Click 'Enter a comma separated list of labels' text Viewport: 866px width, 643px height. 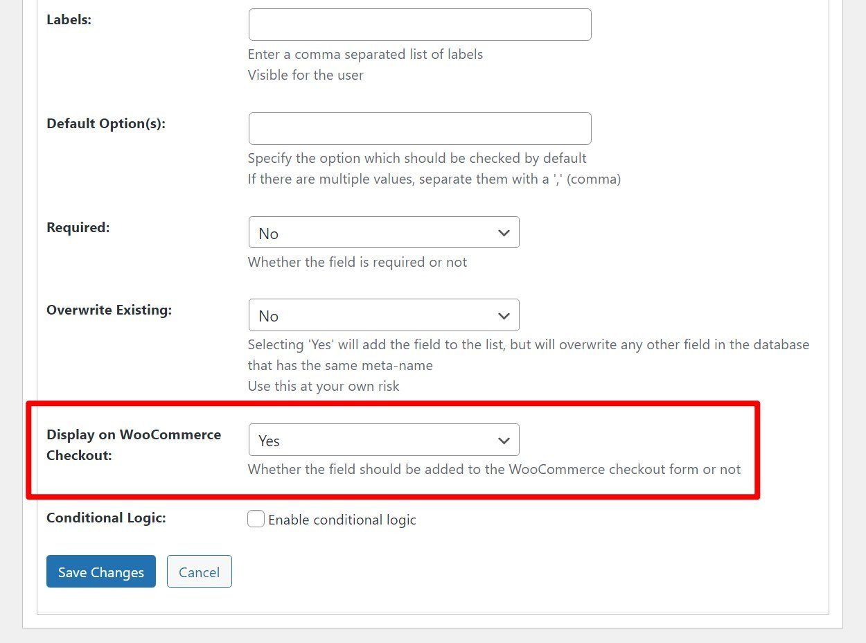[365, 54]
